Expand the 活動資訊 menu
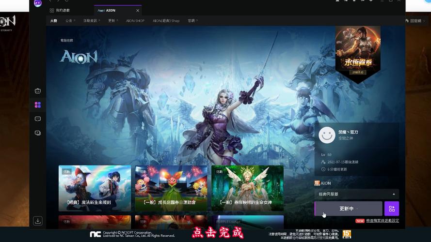 [x=91, y=21]
